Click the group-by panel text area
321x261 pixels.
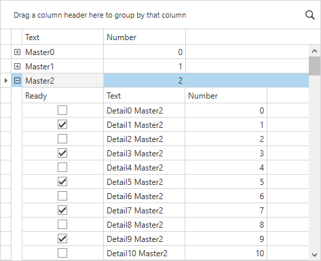pyautogui.click(x=100, y=15)
